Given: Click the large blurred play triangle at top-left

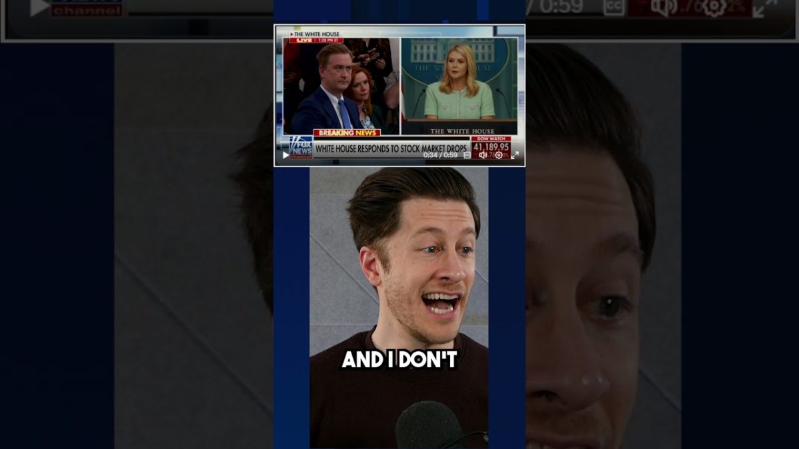Looking at the screenshot, I should pos(39,7).
